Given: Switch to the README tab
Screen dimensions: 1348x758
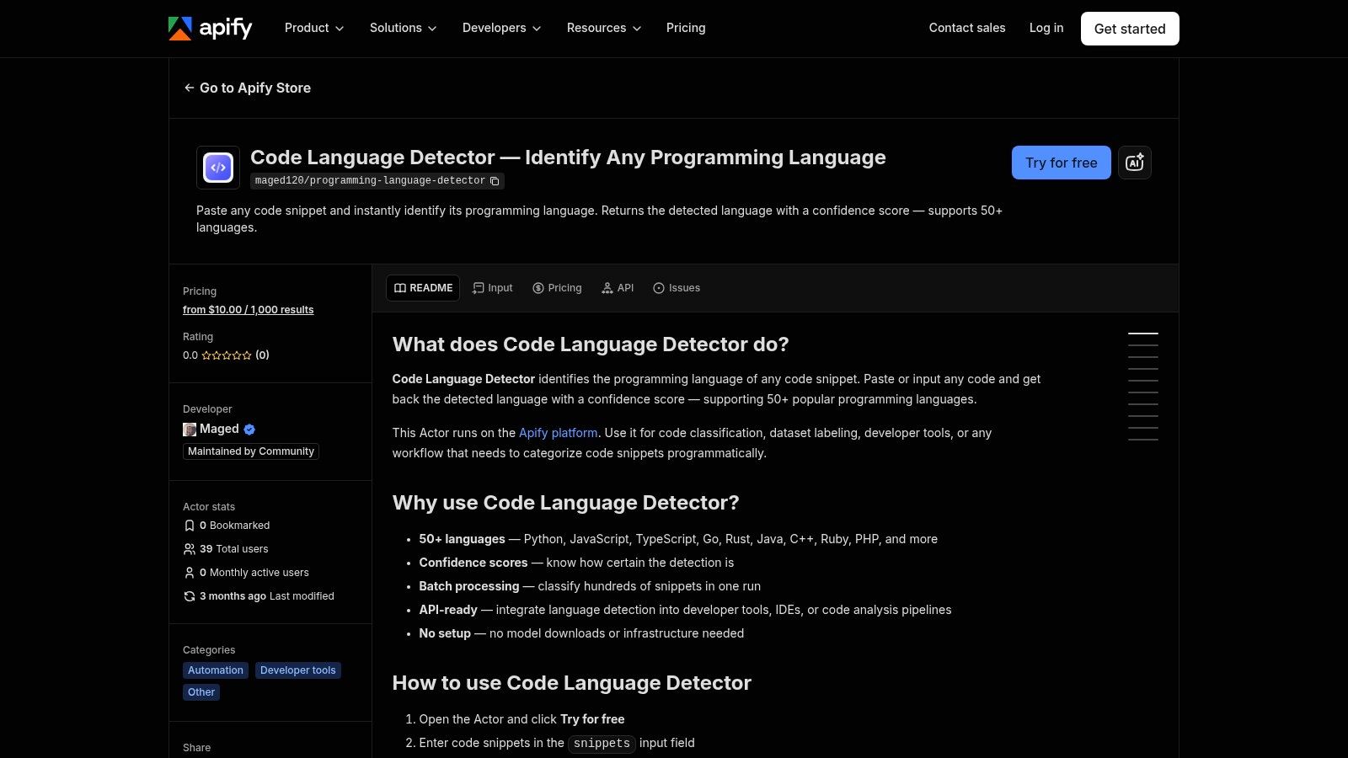Looking at the screenshot, I should (423, 288).
